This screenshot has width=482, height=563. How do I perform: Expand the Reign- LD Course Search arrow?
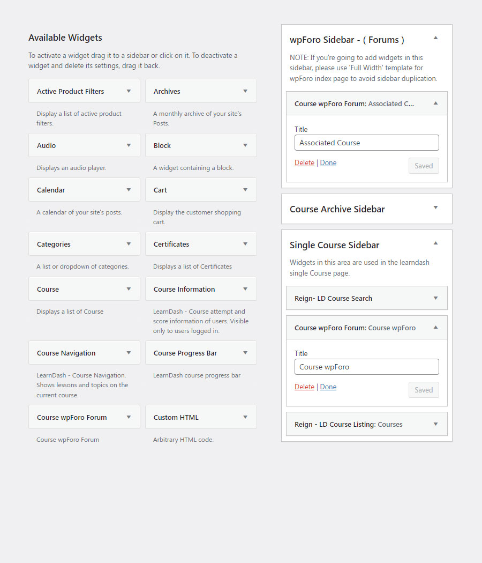point(436,298)
